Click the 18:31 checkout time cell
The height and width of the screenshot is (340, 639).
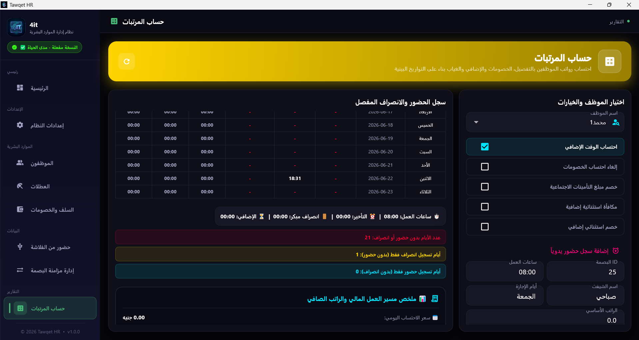(x=295, y=178)
